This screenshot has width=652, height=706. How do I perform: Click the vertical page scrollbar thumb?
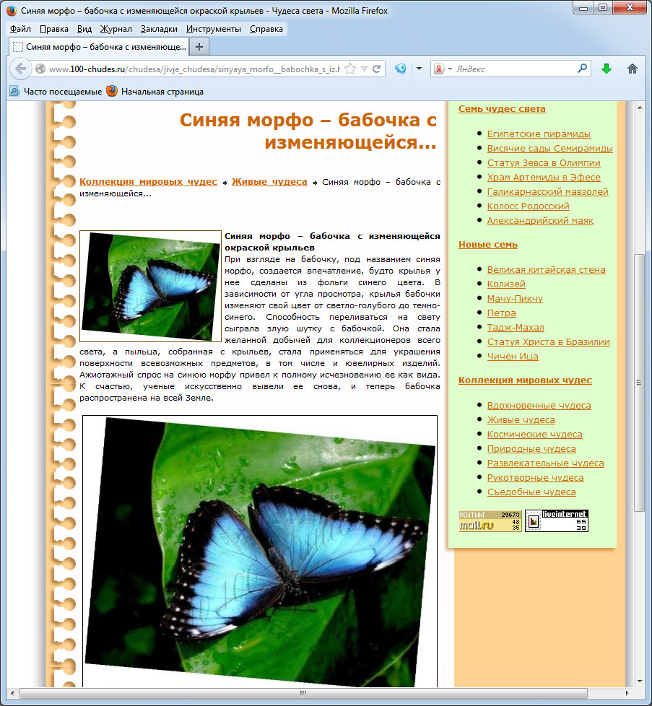[x=638, y=383]
